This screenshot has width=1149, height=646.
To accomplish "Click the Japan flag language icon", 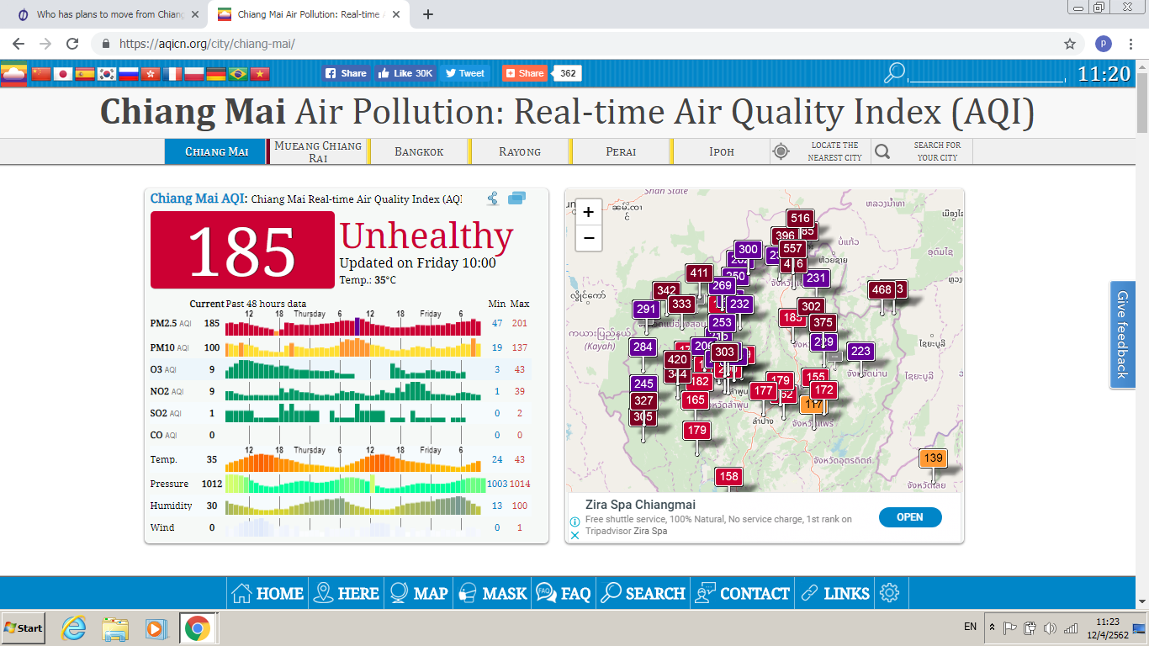I will pos(63,74).
